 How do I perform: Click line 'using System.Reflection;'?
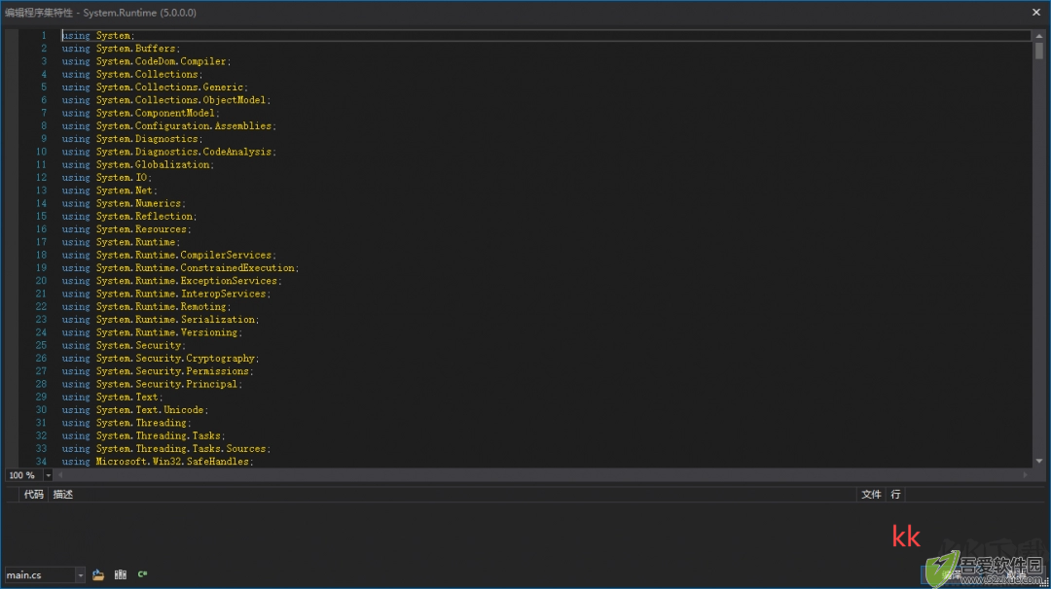point(129,216)
